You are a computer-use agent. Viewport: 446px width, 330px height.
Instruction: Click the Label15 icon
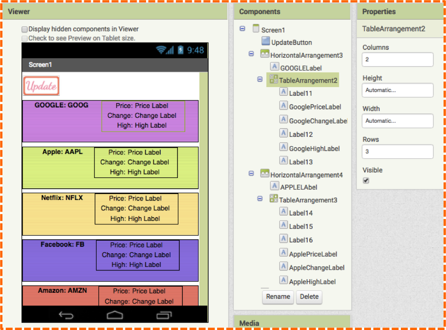(283, 225)
